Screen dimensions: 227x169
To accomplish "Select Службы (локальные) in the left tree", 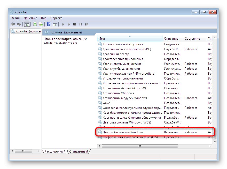I will click(26, 31).
